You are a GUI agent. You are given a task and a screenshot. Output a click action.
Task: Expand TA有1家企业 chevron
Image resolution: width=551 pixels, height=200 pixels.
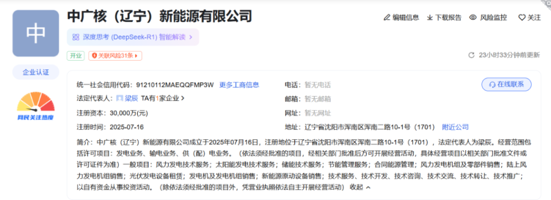click(182, 99)
